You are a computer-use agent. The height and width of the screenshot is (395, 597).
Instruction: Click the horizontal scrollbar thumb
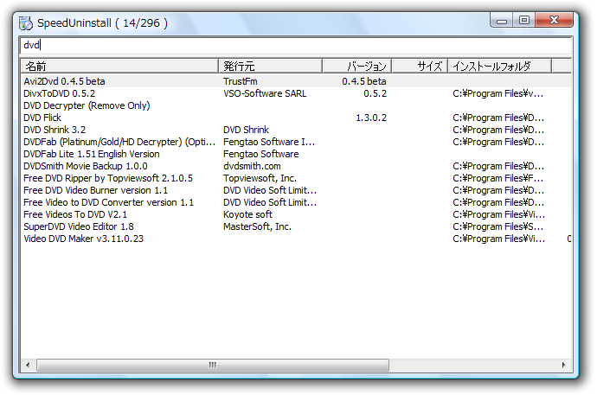(213, 366)
